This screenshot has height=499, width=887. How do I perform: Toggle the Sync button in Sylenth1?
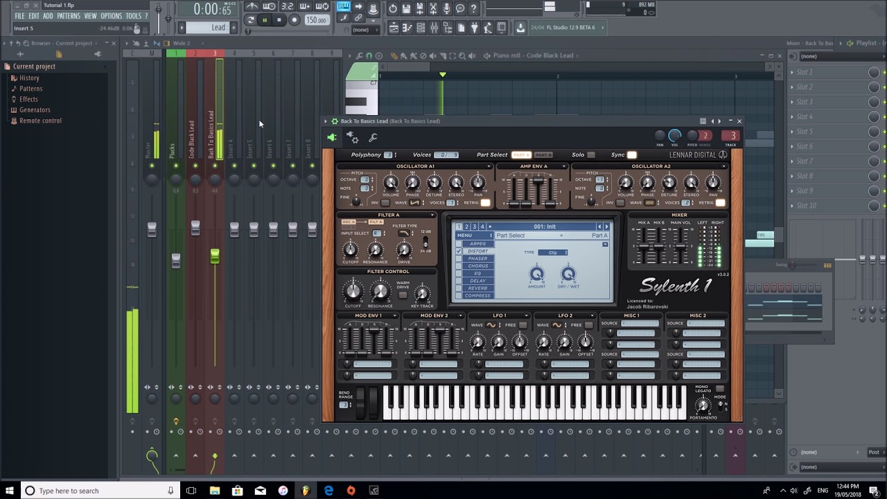[x=632, y=155]
